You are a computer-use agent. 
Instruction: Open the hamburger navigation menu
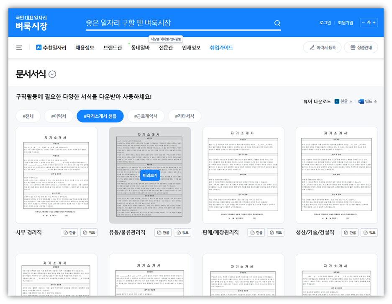pyautogui.click(x=18, y=48)
